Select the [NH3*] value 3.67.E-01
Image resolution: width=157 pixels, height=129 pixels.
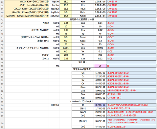tap(100, 121)
